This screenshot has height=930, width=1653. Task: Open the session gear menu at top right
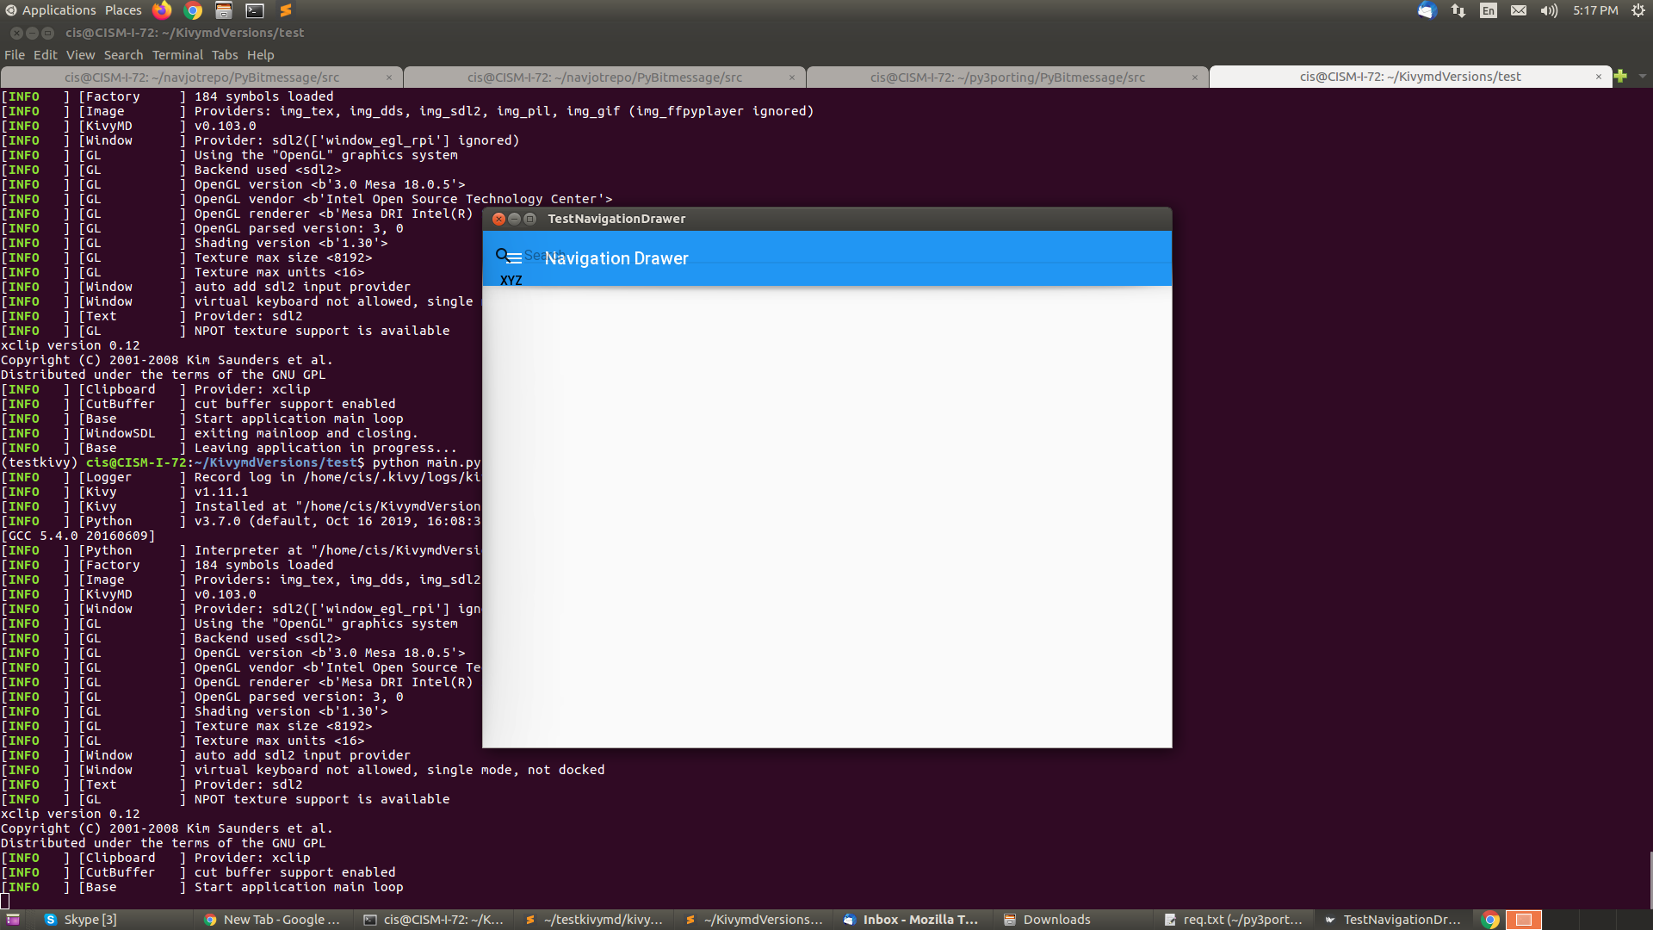tap(1638, 10)
